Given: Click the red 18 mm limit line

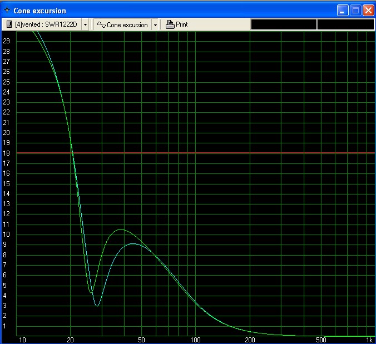Looking at the screenshot, I should pos(195,153).
